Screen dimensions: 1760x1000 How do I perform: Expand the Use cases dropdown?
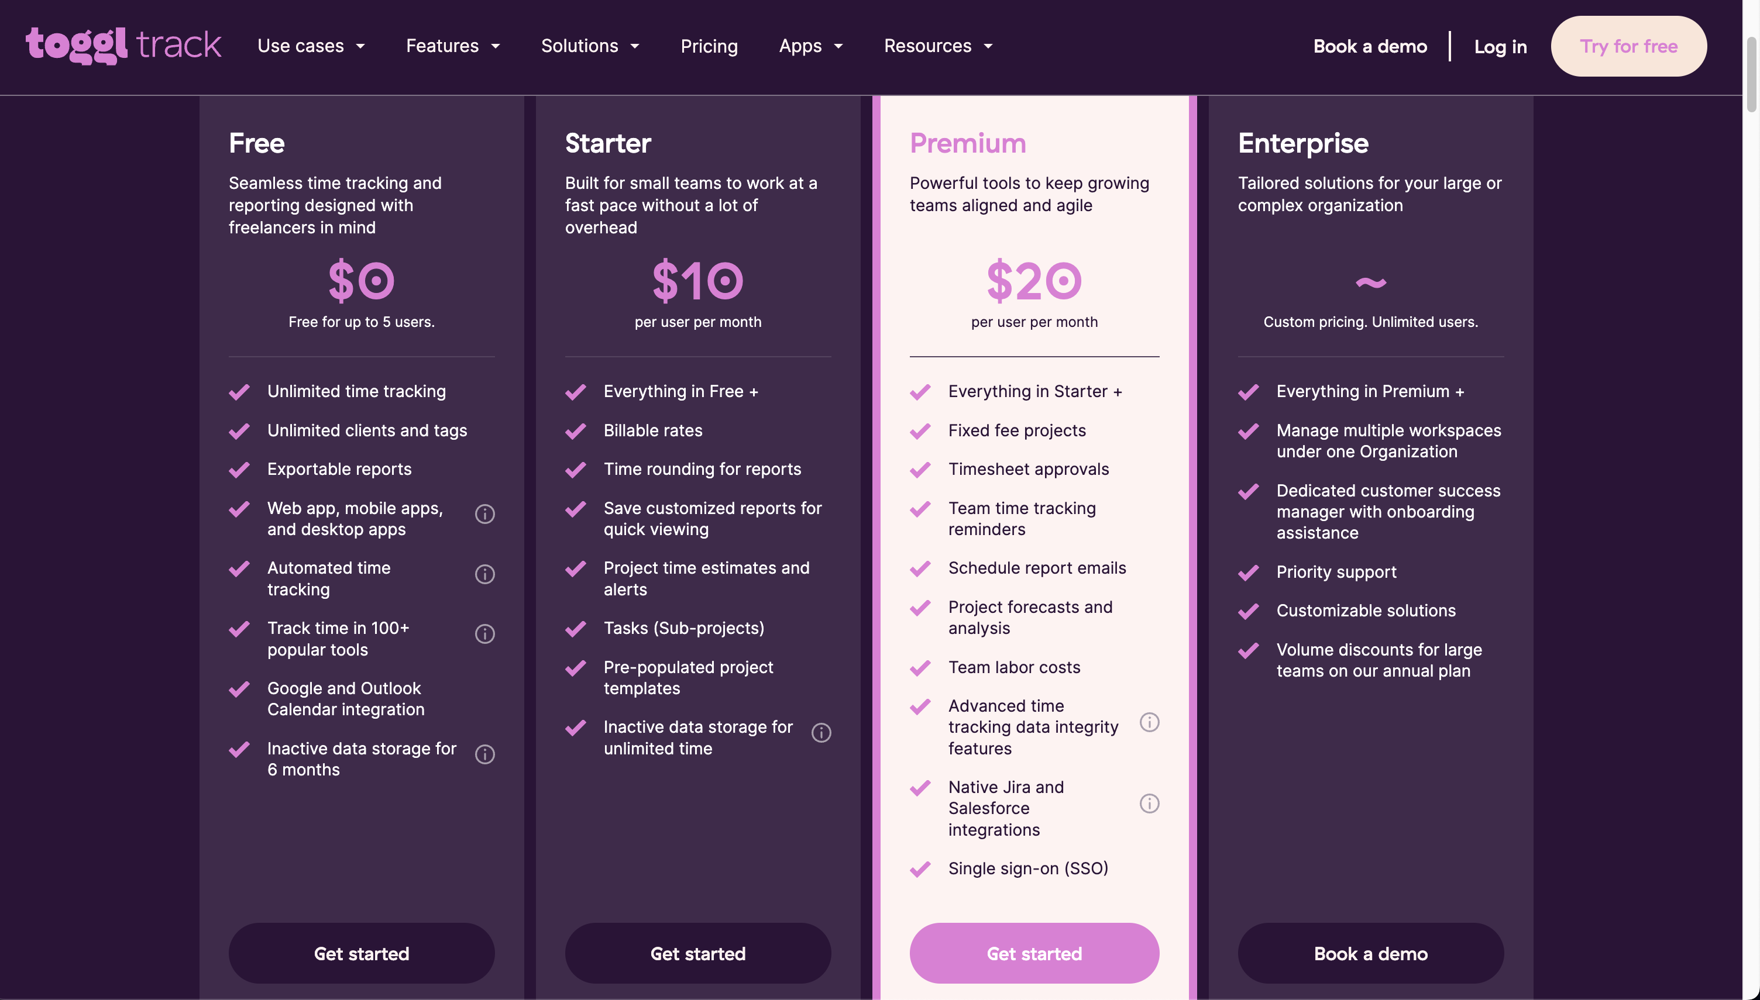pyautogui.click(x=311, y=46)
